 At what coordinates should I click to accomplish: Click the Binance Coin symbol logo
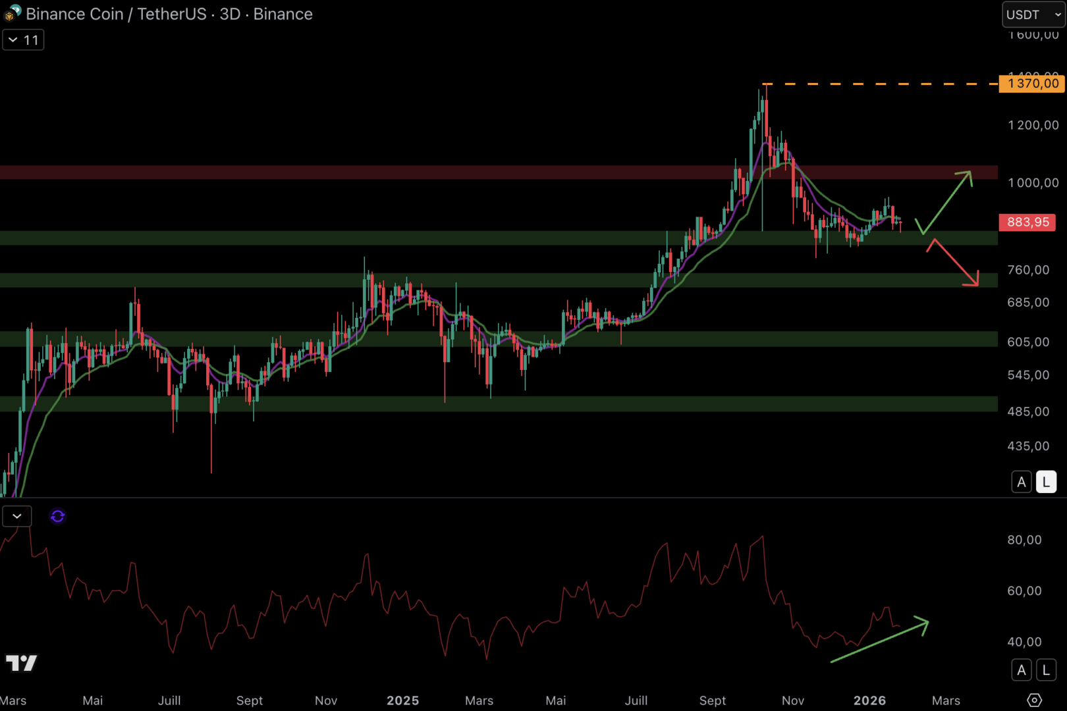point(13,13)
